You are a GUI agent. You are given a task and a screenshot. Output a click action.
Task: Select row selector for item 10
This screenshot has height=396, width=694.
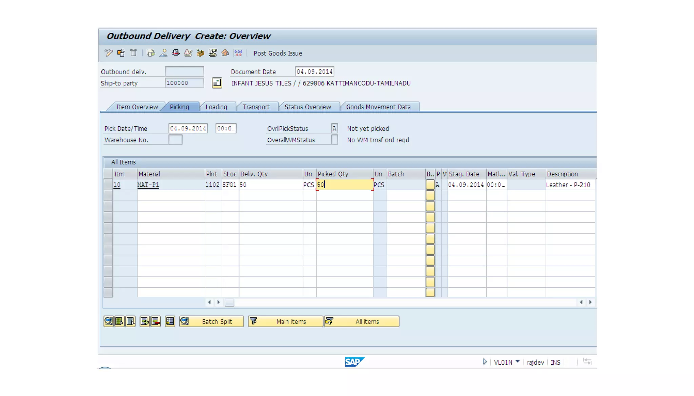click(x=108, y=185)
